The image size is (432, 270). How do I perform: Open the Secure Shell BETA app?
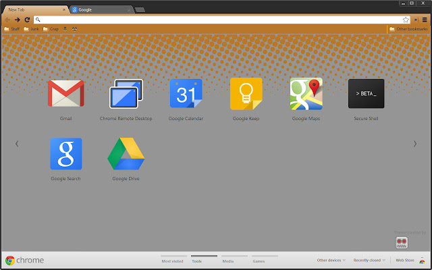(366, 94)
